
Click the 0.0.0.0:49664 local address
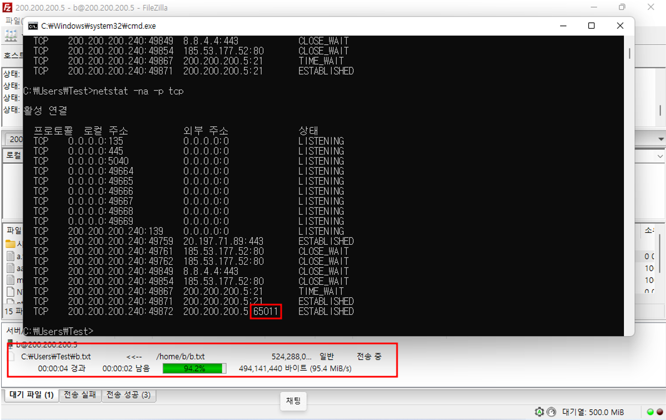(x=101, y=171)
